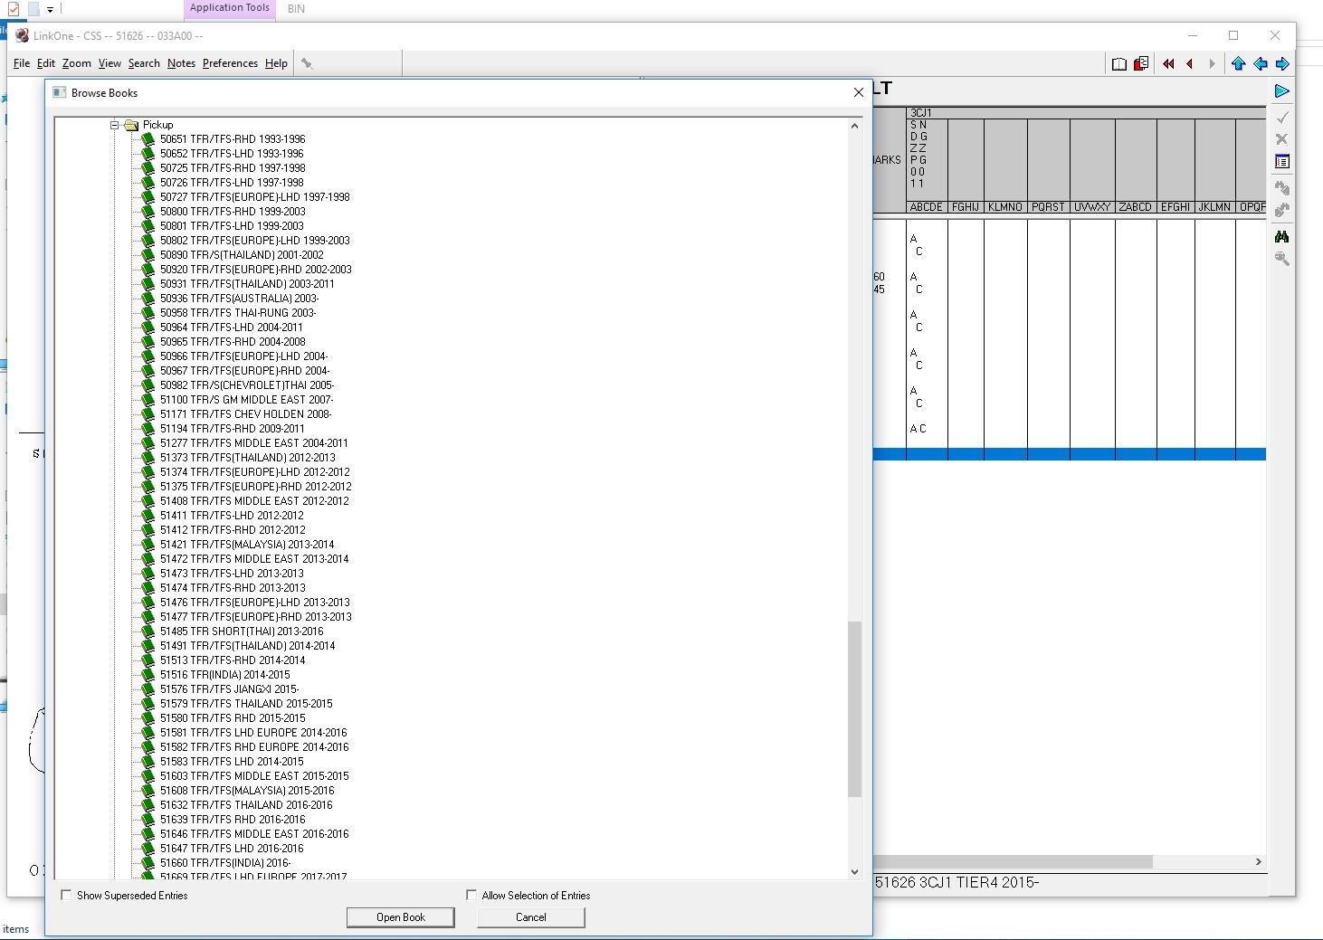The image size is (1323, 940).
Task: Close the Browse Books dialog
Action: (x=859, y=92)
